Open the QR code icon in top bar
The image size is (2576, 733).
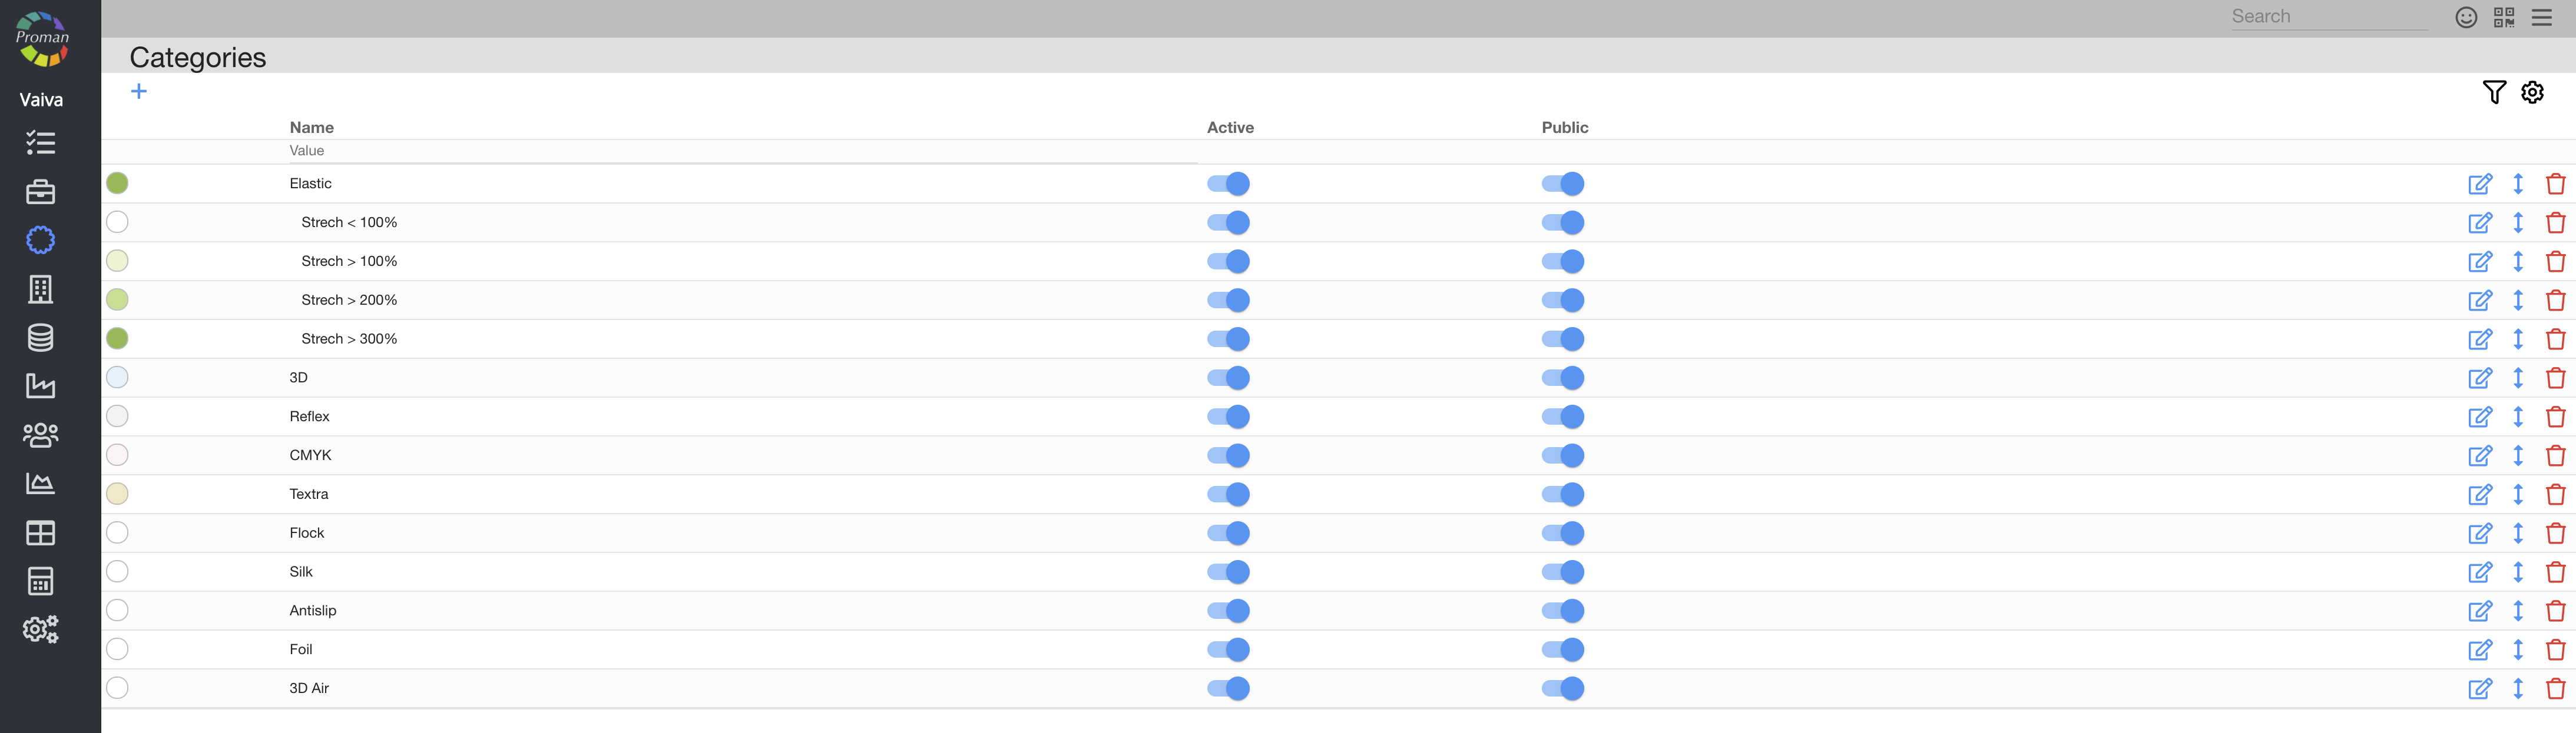2503,17
